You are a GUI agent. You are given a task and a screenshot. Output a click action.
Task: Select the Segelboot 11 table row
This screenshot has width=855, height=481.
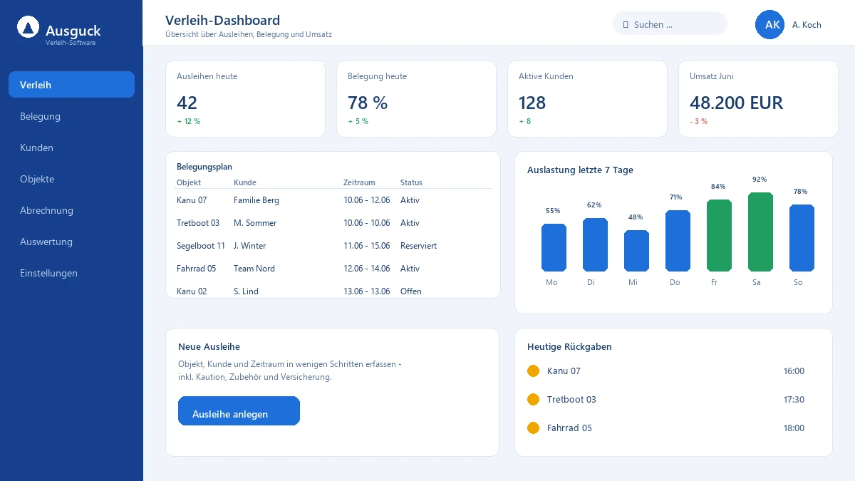pos(334,246)
